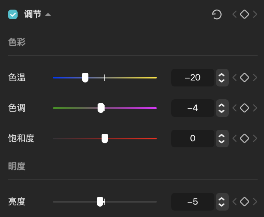264x217 pixels.
Task: Go to next keyframe for 色调
Action: (x=255, y=108)
